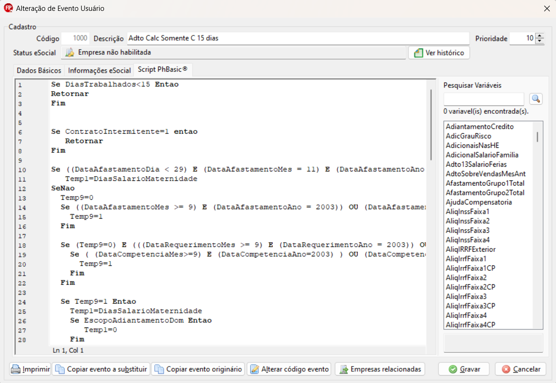Image resolution: width=556 pixels, height=383 pixels.
Task: Save with the Gravar button
Action: pyautogui.click(x=464, y=369)
